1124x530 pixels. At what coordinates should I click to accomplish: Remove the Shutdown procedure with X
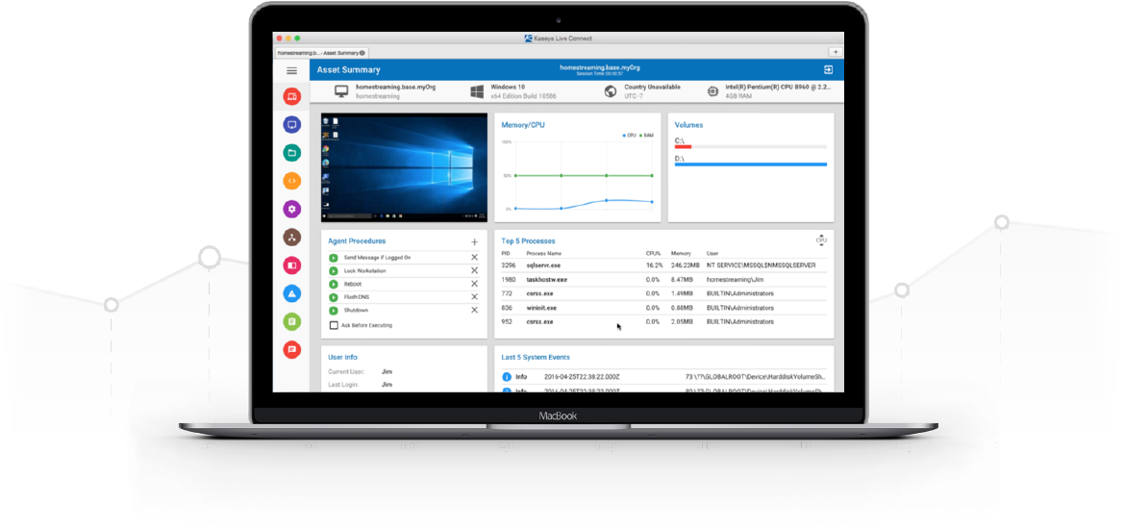pyautogui.click(x=475, y=310)
